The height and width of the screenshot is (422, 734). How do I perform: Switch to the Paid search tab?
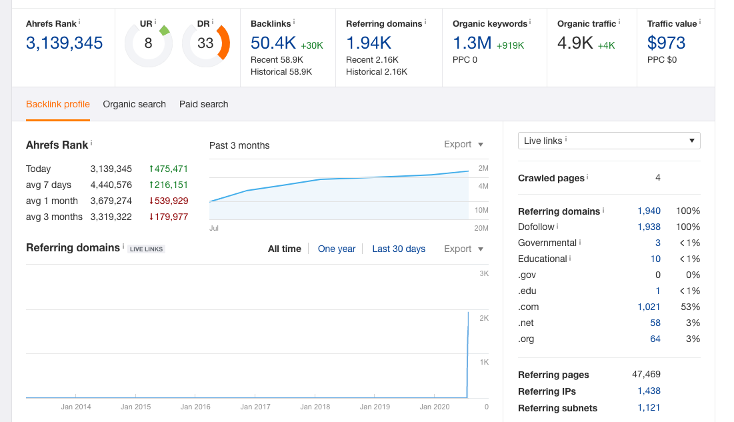(203, 104)
